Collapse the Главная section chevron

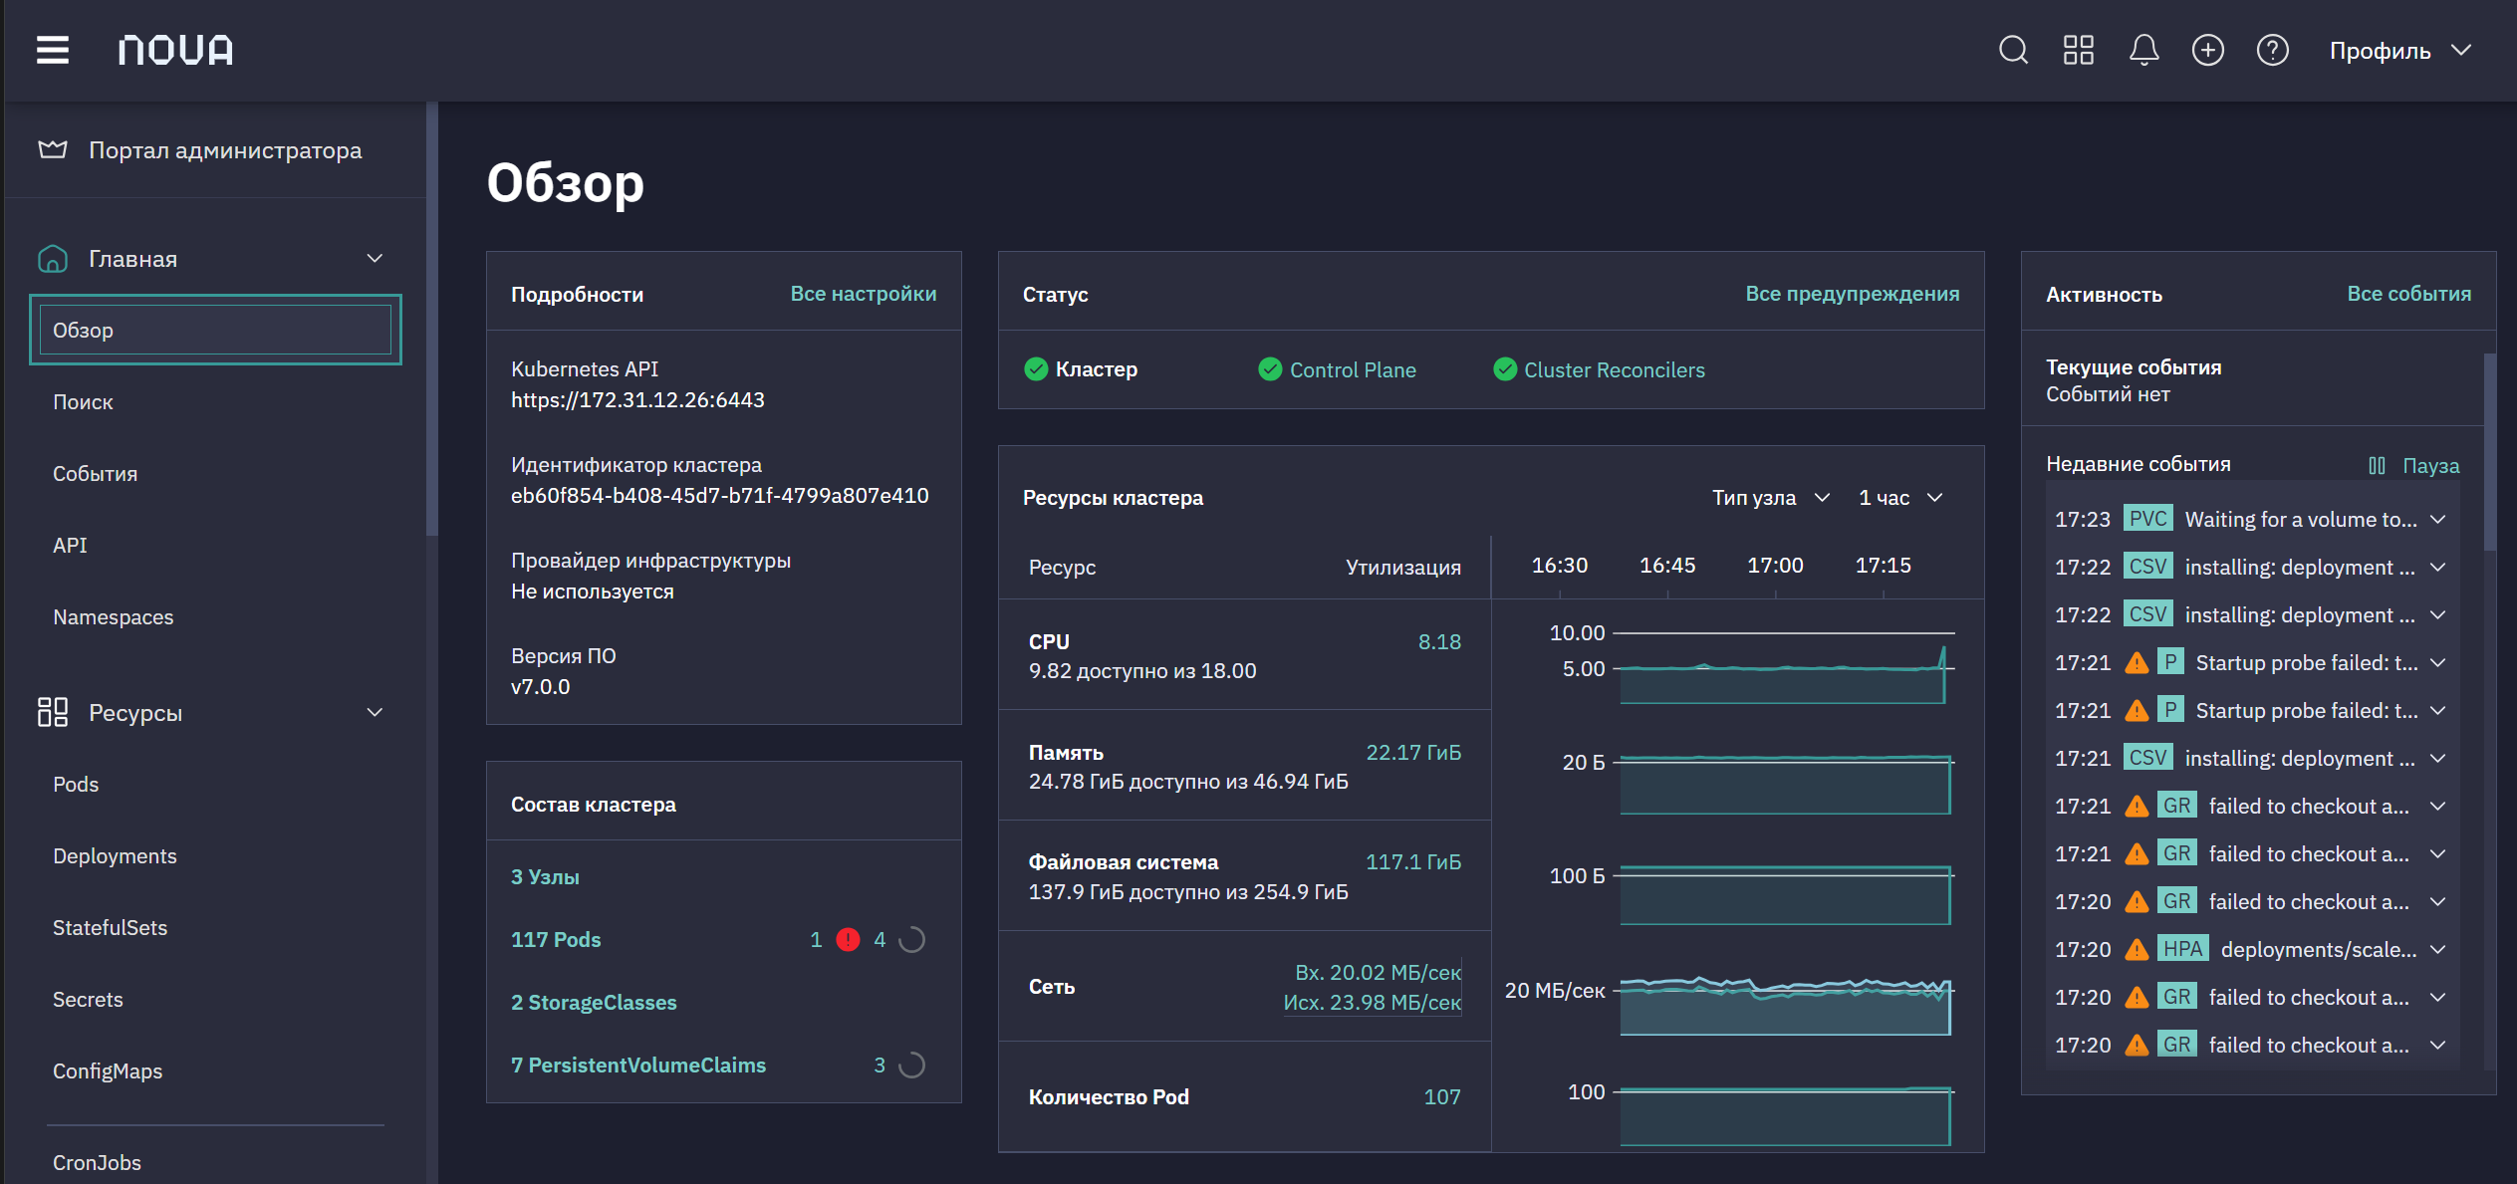coord(375,259)
